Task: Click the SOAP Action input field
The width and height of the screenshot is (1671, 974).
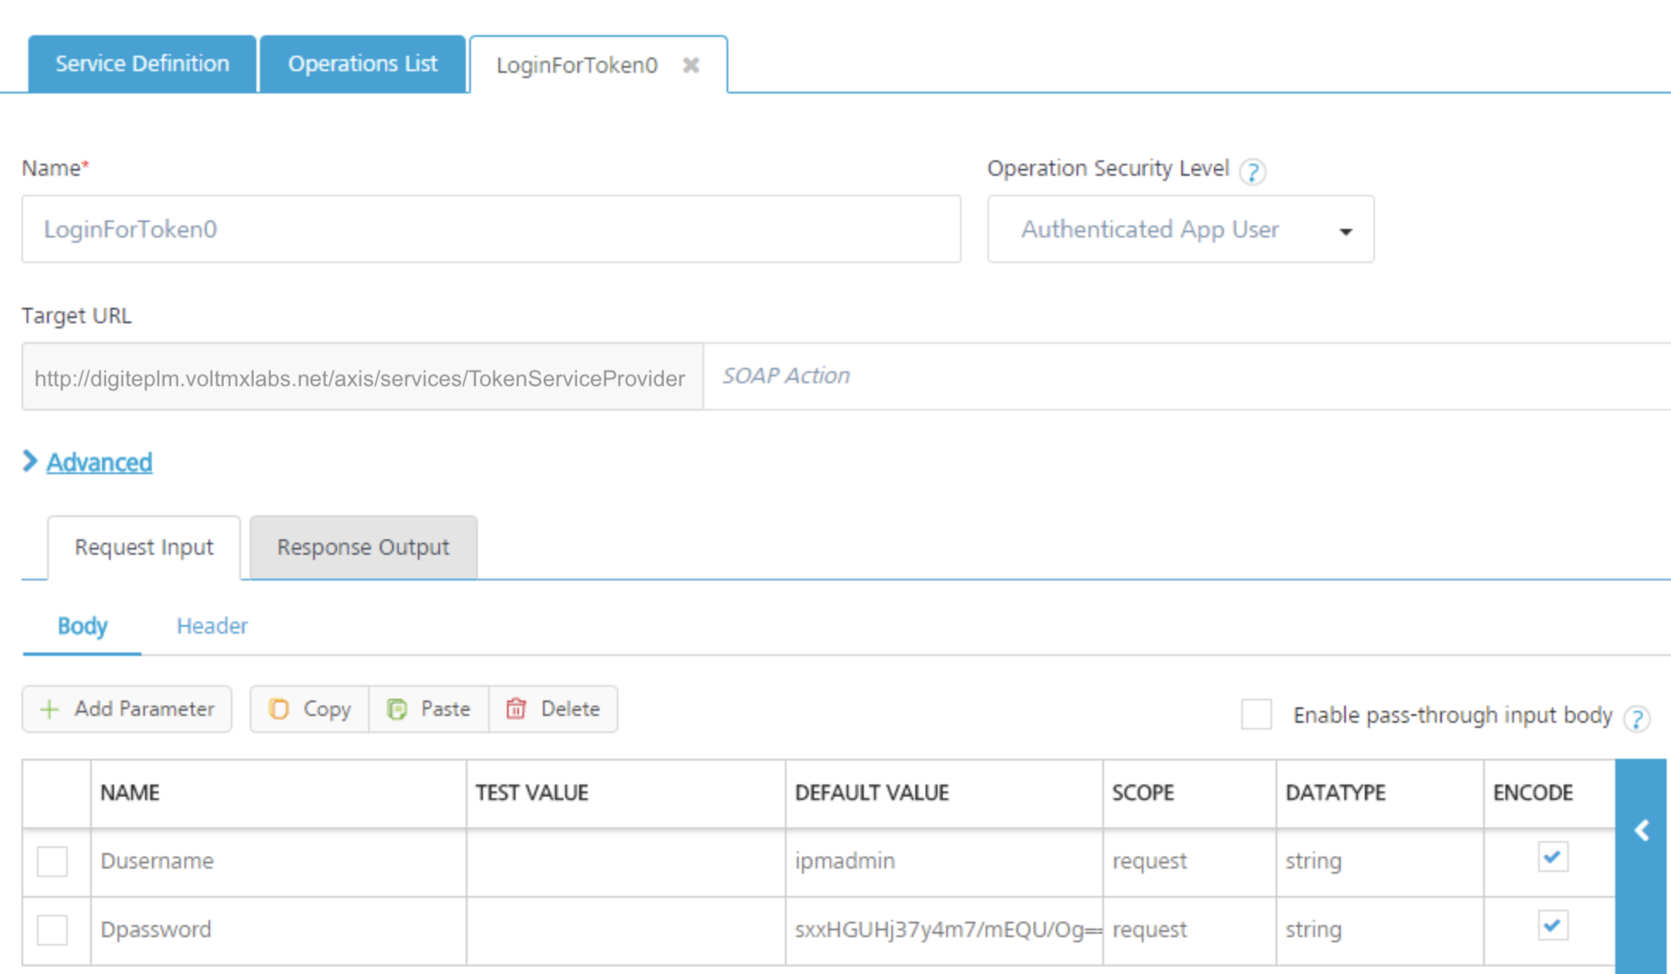Action: pos(1184,376)
